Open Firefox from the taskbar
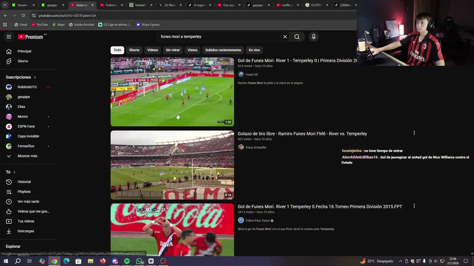 tap(103, 261)
